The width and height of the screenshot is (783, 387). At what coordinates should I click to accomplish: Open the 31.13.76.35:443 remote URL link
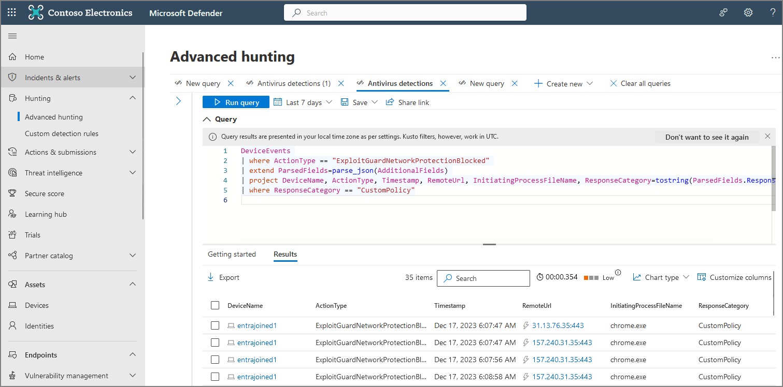[558, 325]
